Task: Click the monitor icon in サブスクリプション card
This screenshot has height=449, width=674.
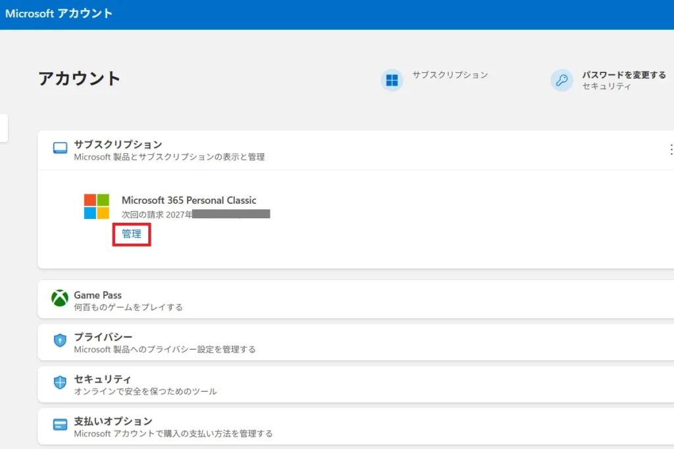Action: click(60, 148)
